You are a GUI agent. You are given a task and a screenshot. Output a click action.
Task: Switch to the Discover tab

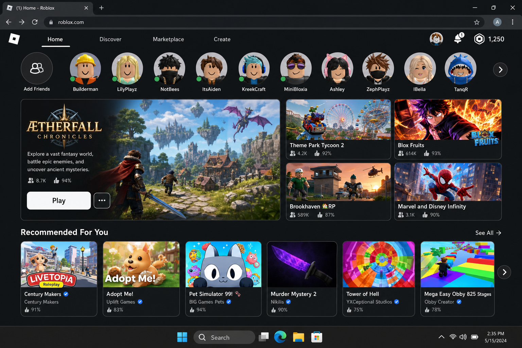tap(110, 39)
